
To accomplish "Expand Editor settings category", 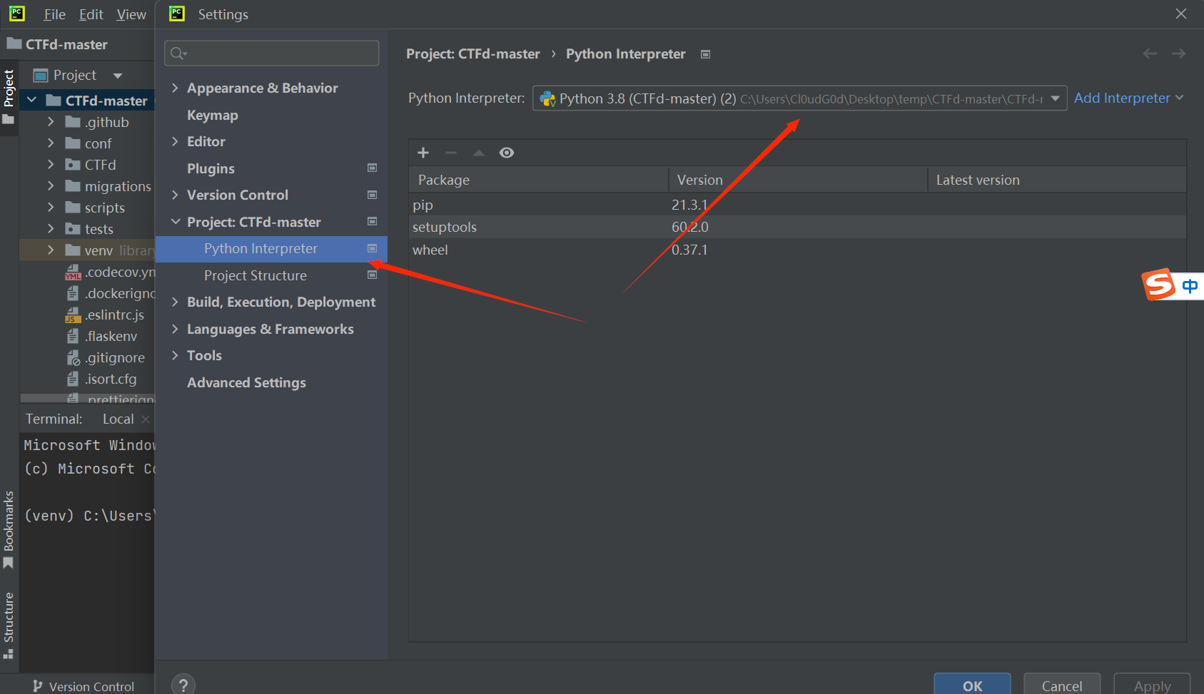I will click(175, 141).
